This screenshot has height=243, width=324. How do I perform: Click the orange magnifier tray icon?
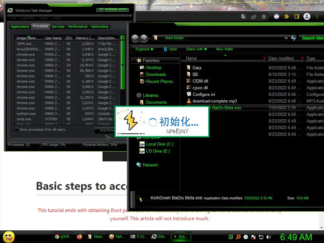238,237
